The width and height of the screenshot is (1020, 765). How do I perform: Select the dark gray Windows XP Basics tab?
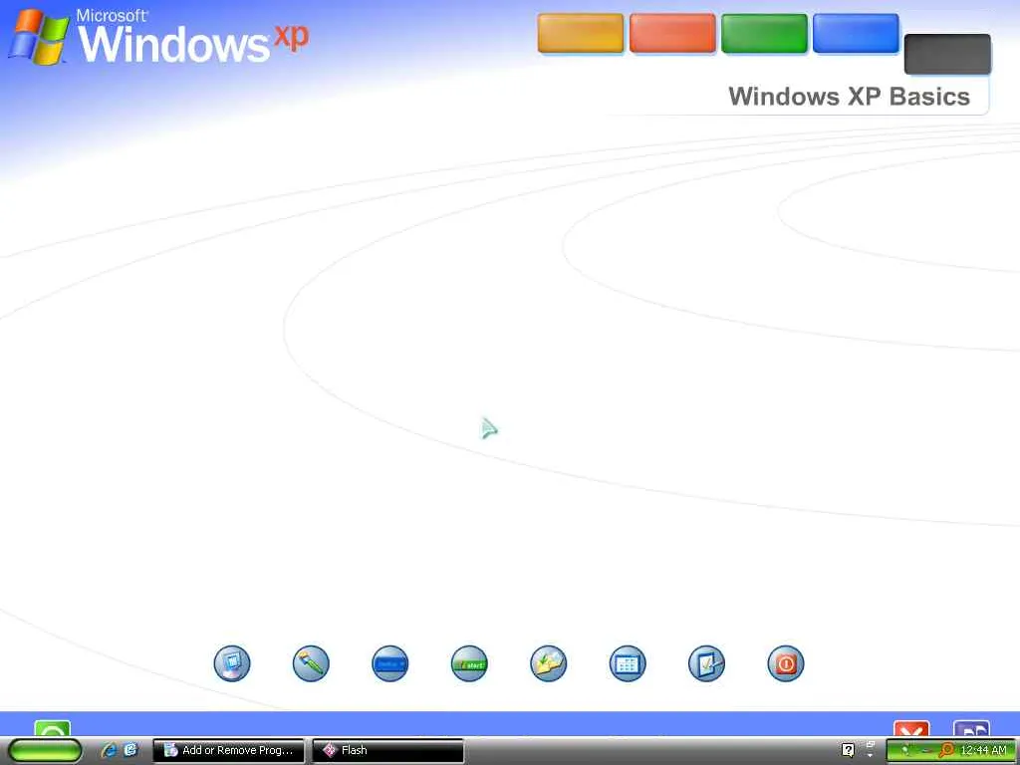(x=948, y=54)
